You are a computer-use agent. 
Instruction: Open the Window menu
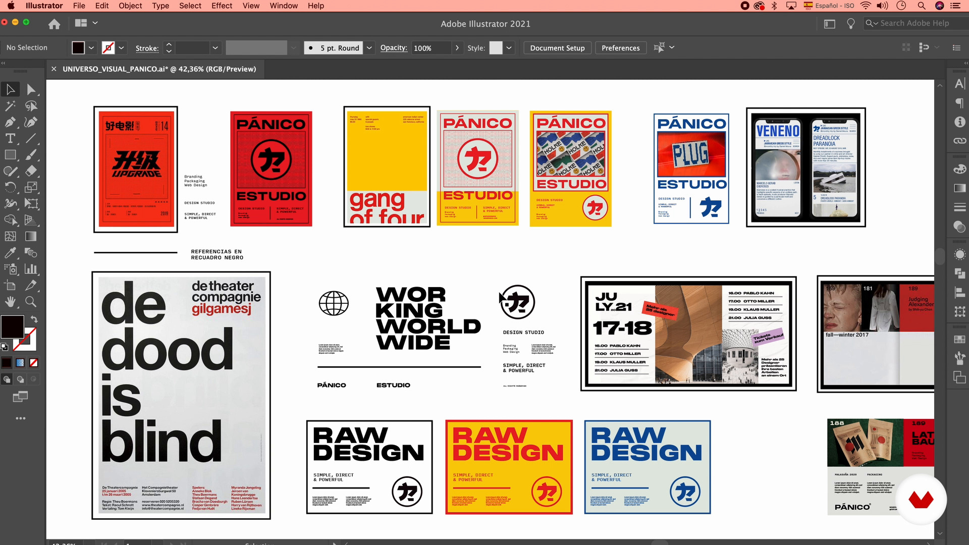tap(284, 6)
